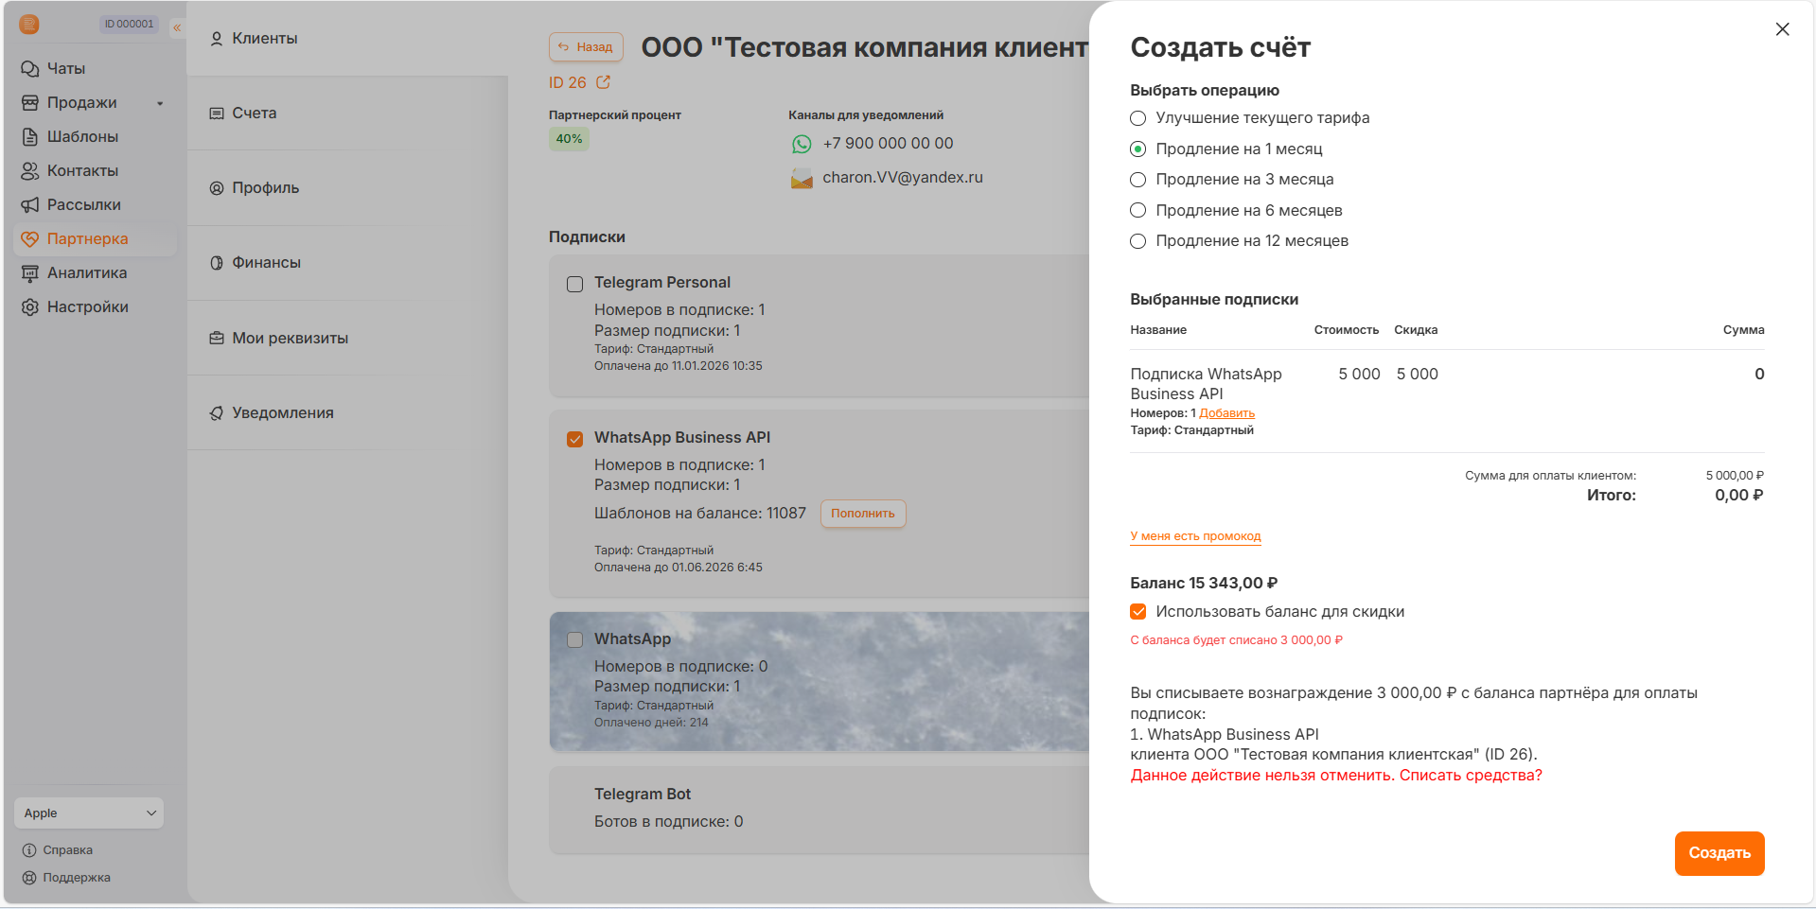The width and height of the screenshot is (1816, 909).
Task: Click the Создать invoice button
Action: pos(1719,853)
